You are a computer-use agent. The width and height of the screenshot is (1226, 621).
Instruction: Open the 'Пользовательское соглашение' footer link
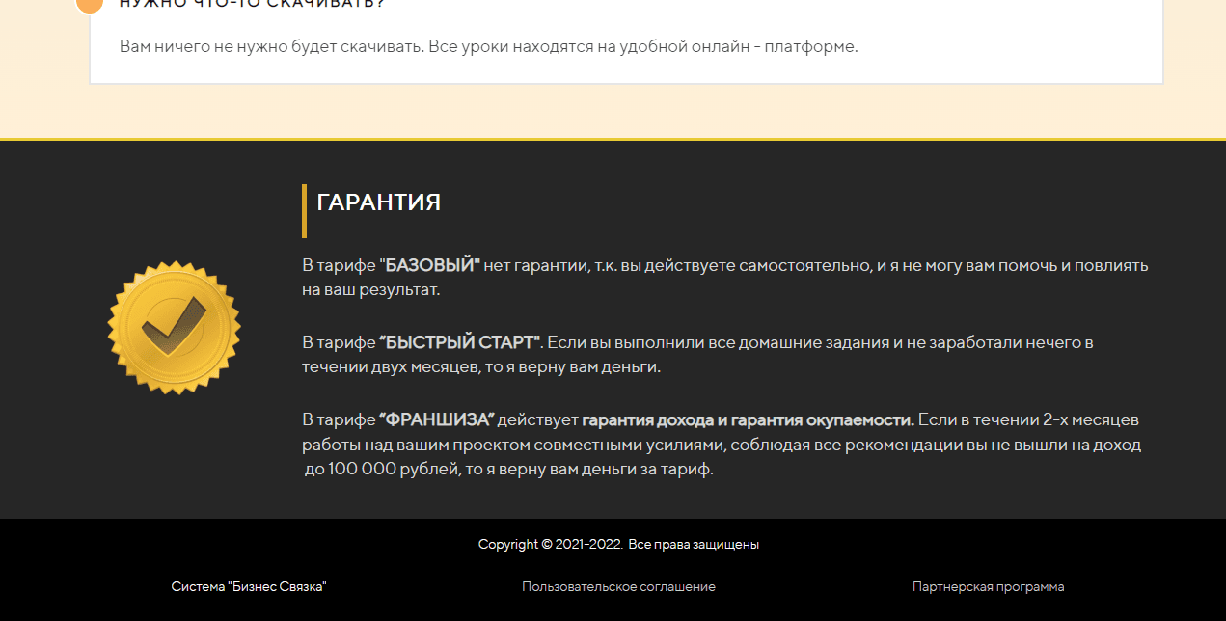coord(618,585)
